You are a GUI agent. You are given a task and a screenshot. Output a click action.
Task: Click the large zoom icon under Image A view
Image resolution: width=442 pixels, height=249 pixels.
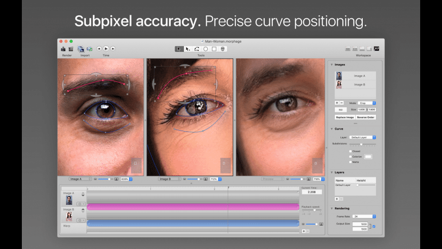coord(116,179)
